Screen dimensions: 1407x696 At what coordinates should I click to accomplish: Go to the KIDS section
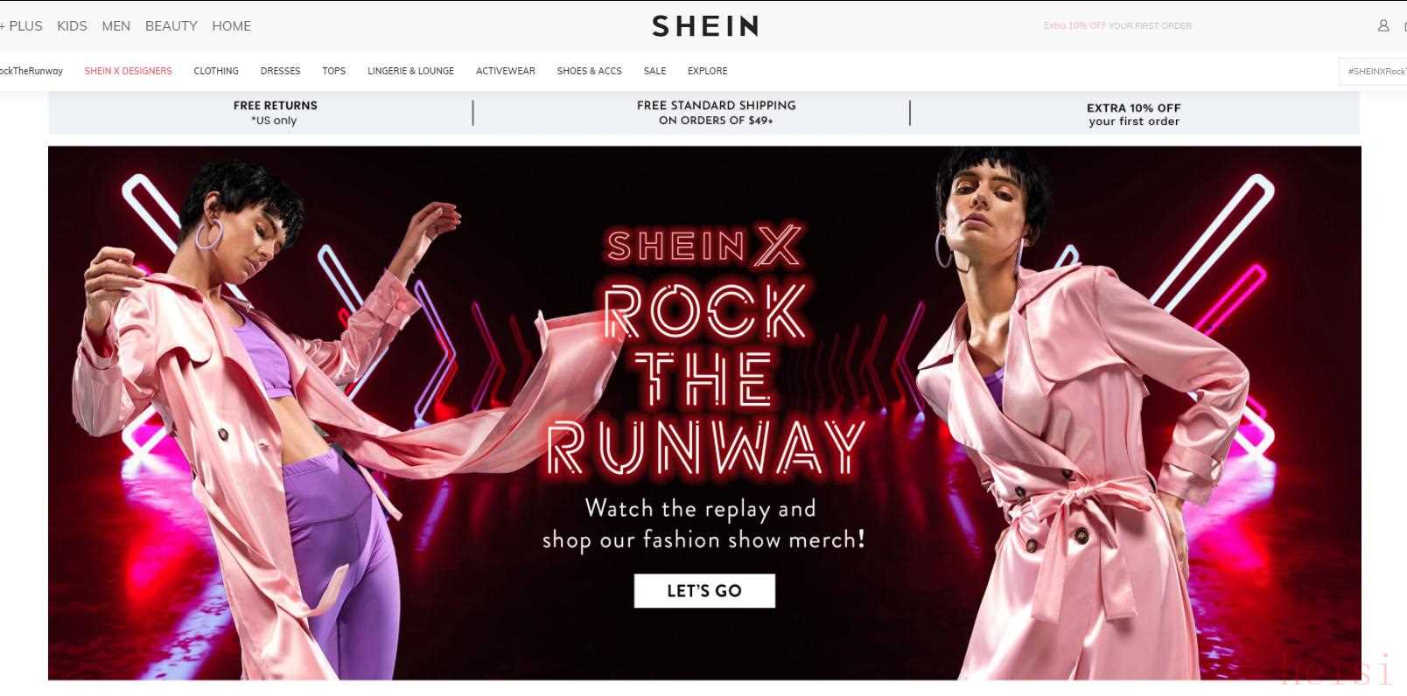[72, 26]
